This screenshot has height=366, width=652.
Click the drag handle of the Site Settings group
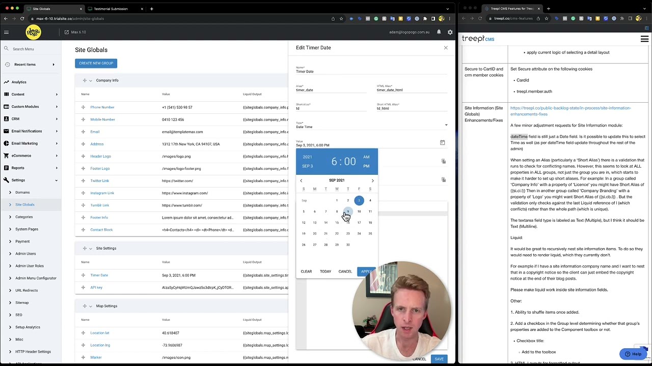point(85,248)
